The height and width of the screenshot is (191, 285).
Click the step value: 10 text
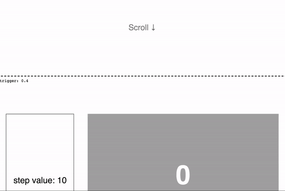click(40, 181)
